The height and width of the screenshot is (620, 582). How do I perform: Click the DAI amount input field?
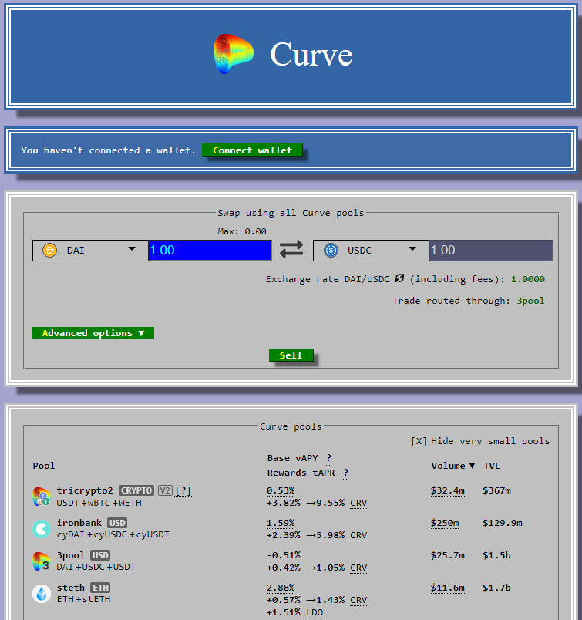(210, 251)
